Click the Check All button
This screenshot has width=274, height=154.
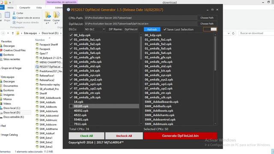[x=86, y=136]
